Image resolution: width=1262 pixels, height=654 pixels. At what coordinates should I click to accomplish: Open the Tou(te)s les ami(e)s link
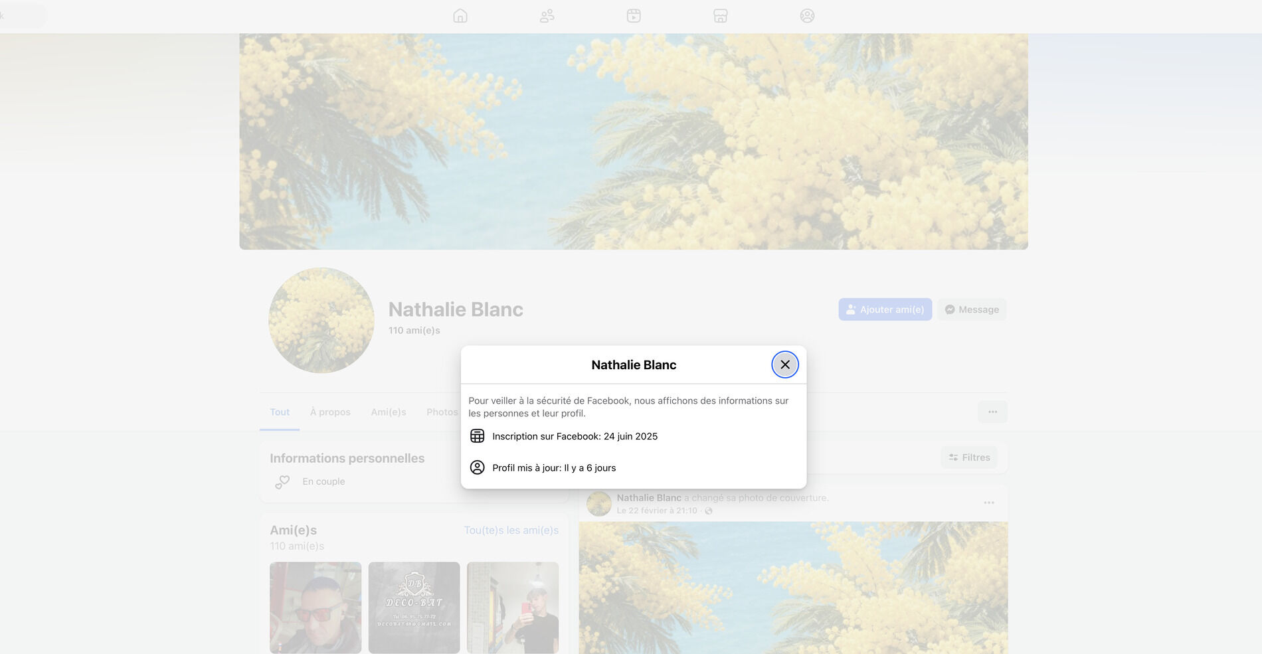[x=511, y=531]
